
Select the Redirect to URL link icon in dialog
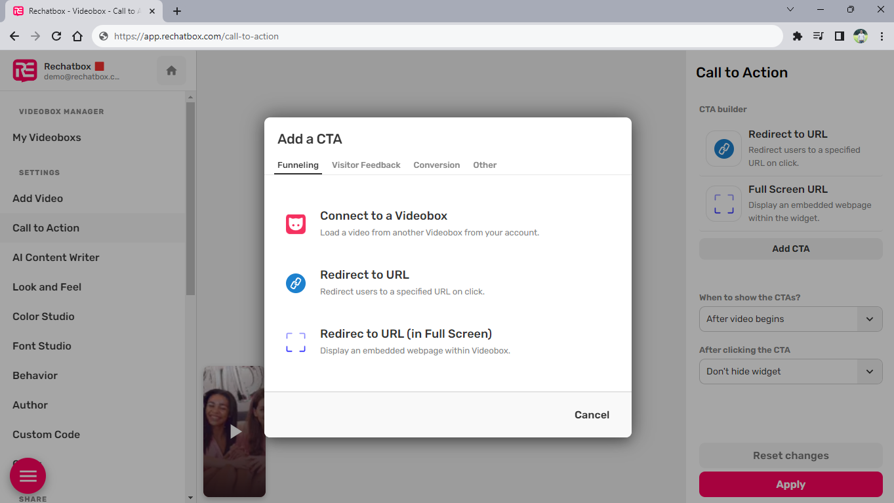coord(296,283)
